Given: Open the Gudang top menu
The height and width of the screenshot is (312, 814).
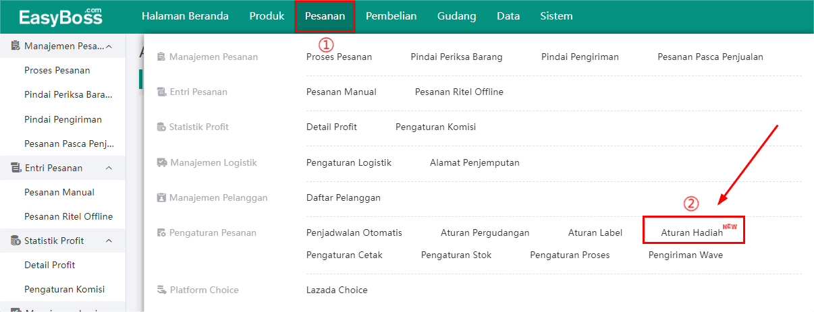Looking at the screenshot, I should coord(456,16).
